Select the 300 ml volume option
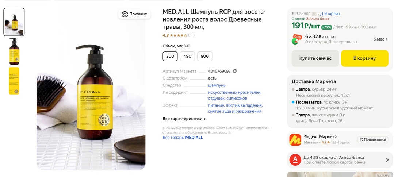 [x=170, y=56]
